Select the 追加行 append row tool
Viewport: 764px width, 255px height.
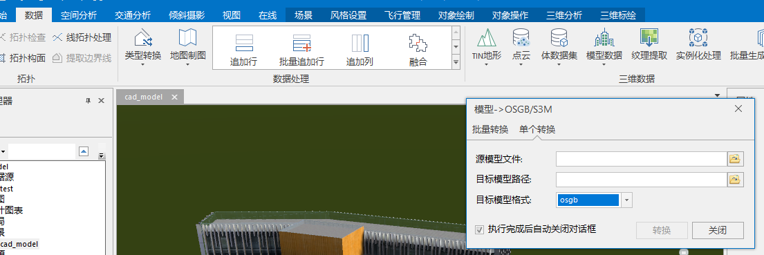(243, 50)
